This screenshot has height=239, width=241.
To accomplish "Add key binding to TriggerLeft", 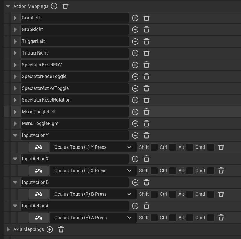I will click(x=135, y=41).
